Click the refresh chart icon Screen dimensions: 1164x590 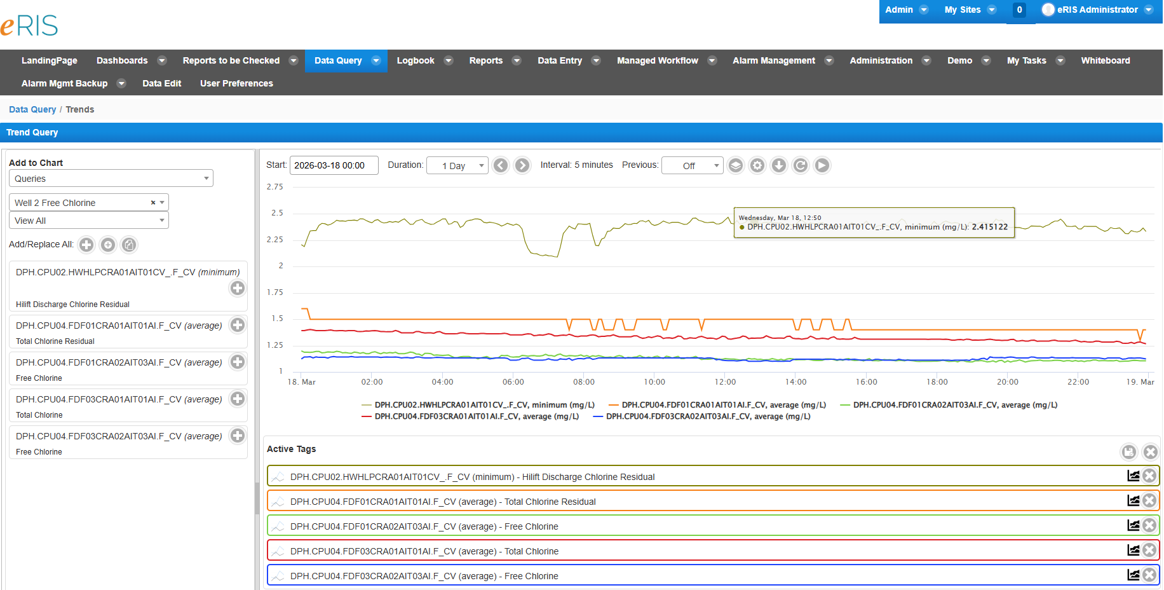(x=801, y=165)
